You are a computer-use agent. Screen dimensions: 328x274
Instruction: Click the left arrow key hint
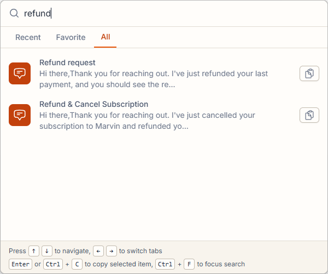98,251
